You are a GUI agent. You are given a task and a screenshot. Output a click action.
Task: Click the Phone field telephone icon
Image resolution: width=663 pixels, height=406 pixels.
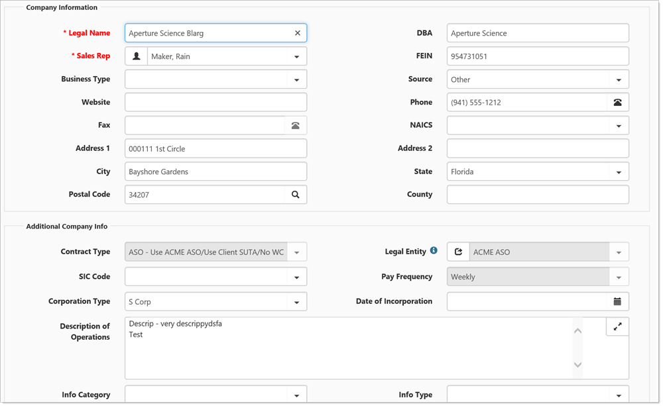click(x=617, y=103)
